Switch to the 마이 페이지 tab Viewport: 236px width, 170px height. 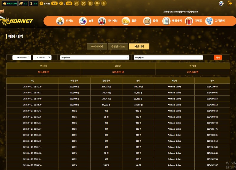click(97, 47)
